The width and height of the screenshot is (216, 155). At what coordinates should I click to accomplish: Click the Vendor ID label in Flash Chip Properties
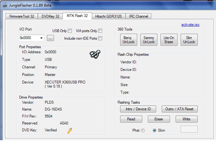[129, 62]
